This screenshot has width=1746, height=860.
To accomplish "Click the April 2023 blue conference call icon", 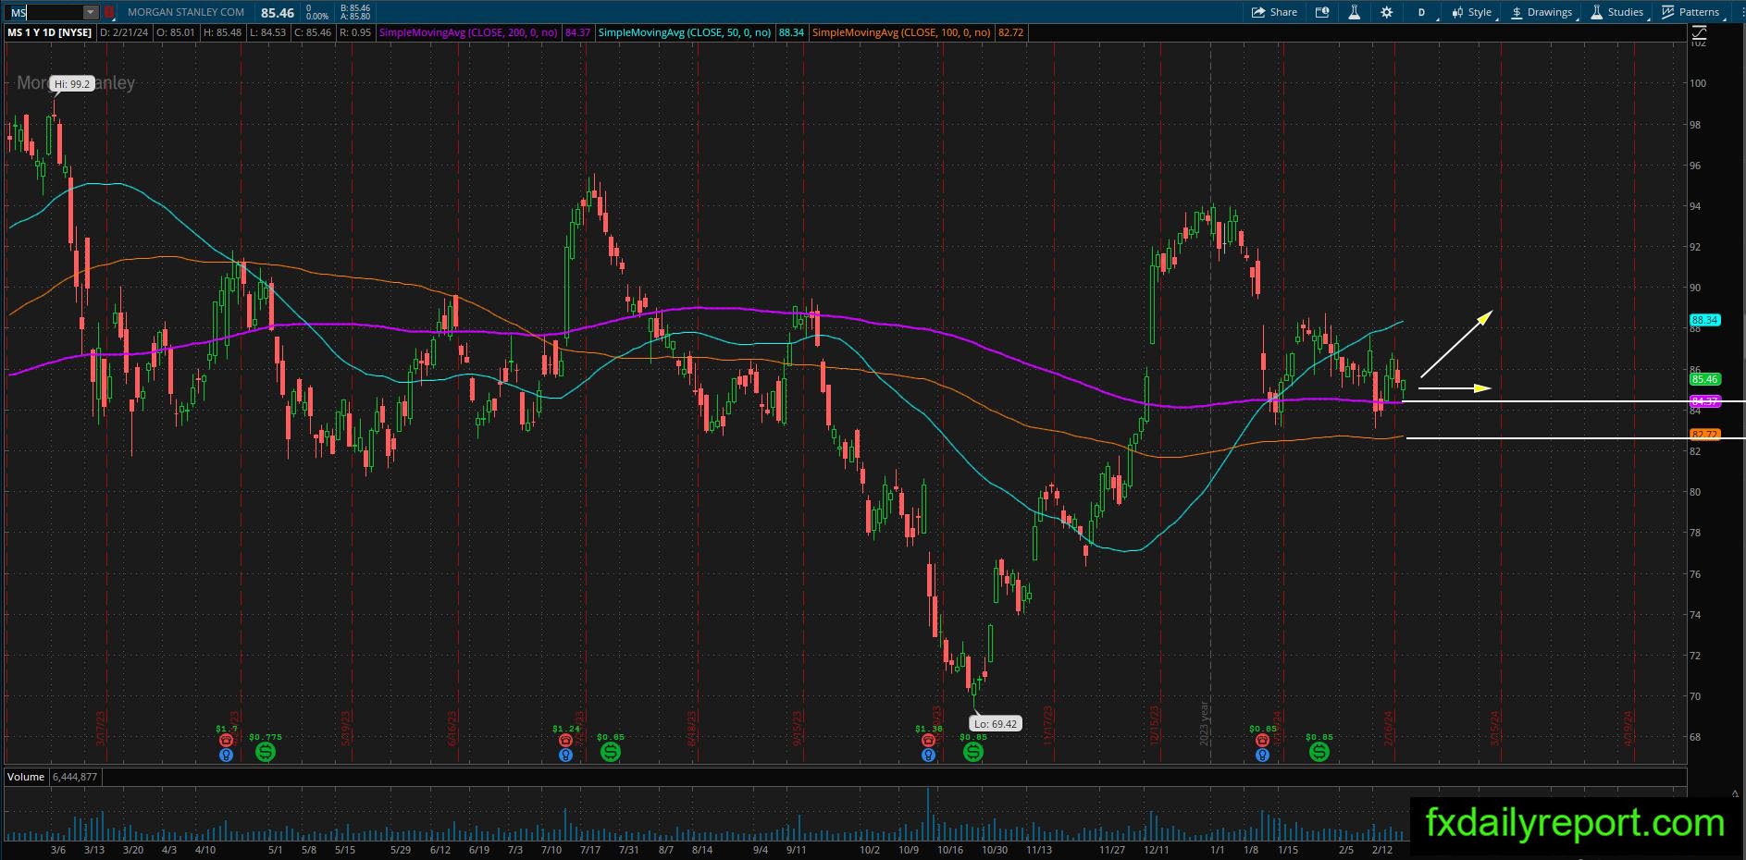I will click(x=226, y=756).
